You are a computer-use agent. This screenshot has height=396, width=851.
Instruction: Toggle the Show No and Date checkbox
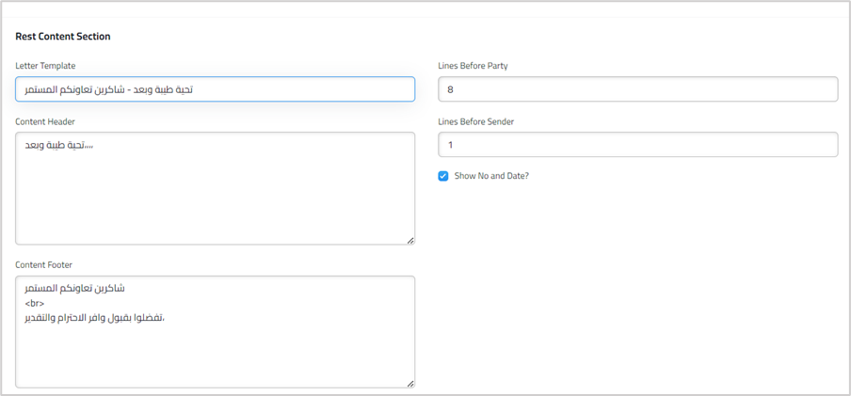(x=443, y=176)
